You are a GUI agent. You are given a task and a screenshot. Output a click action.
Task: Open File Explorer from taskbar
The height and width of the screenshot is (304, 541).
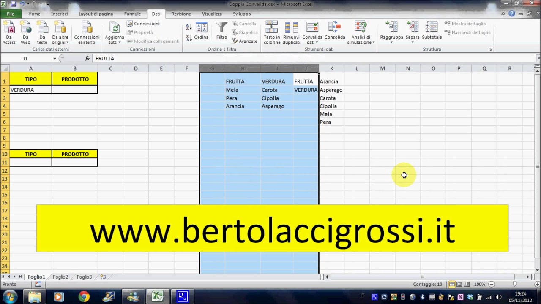[34, 297]
